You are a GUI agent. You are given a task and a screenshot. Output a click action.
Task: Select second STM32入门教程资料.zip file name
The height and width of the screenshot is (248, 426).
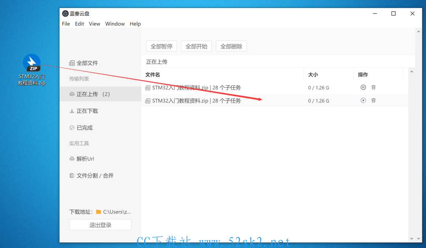click(180, 101)
